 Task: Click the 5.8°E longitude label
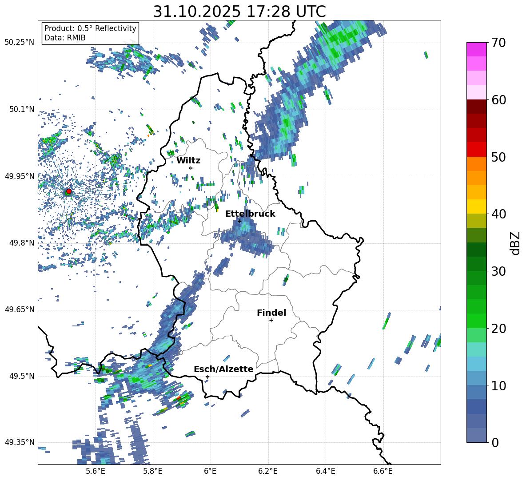(153, 471)
